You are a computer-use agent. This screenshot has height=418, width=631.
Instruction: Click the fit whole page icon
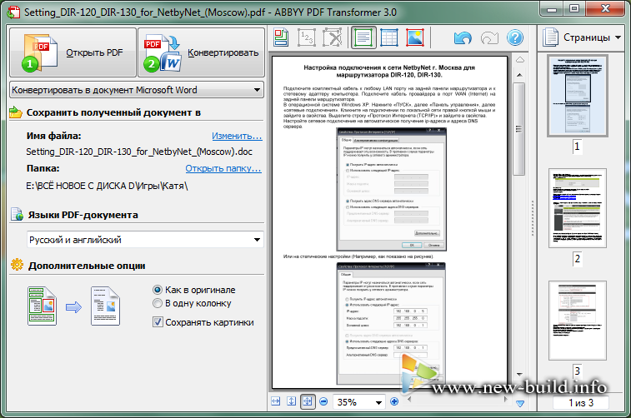pyautogui.click(x=308, y=401)
